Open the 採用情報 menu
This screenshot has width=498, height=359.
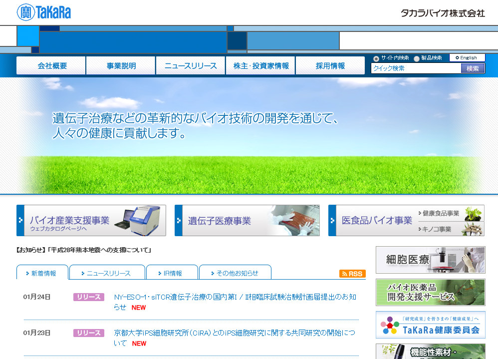click(x=330, y=65)
